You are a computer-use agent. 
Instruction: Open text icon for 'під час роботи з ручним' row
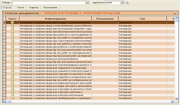13,44
